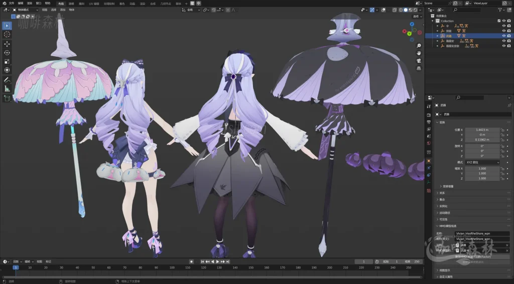
Task: Switch to material preview shading
Action: [x=411, y=10]
